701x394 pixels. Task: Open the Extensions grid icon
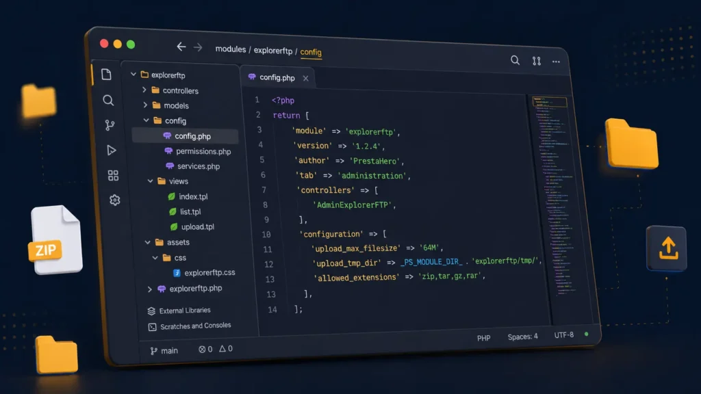[x=113, y=175]
